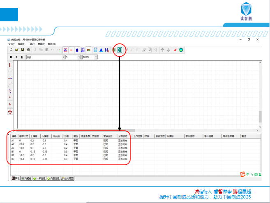Click the canvas scrollbar up arrow
The image size is (270, 203).
260,62
